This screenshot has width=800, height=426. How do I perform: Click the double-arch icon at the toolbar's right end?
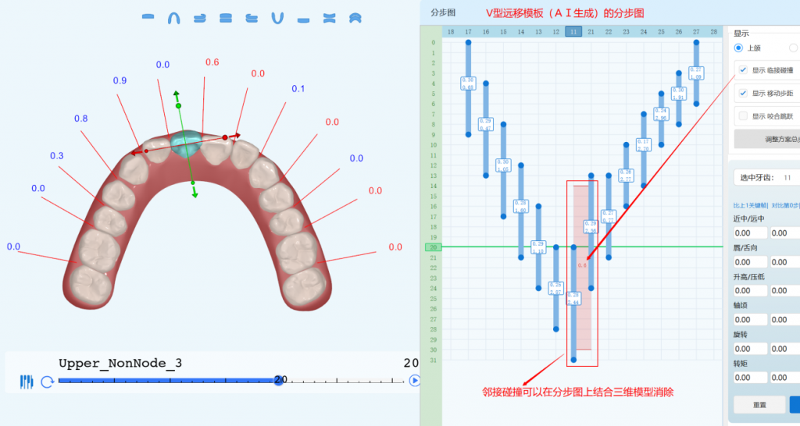coord(355,18)
